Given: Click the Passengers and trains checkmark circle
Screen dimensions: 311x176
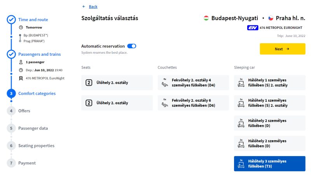Looking at the screenshot, I should pos(11,54).
